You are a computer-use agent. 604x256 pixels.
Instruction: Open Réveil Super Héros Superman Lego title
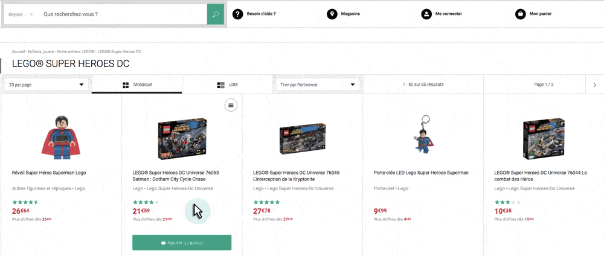(x=49, y=173)
